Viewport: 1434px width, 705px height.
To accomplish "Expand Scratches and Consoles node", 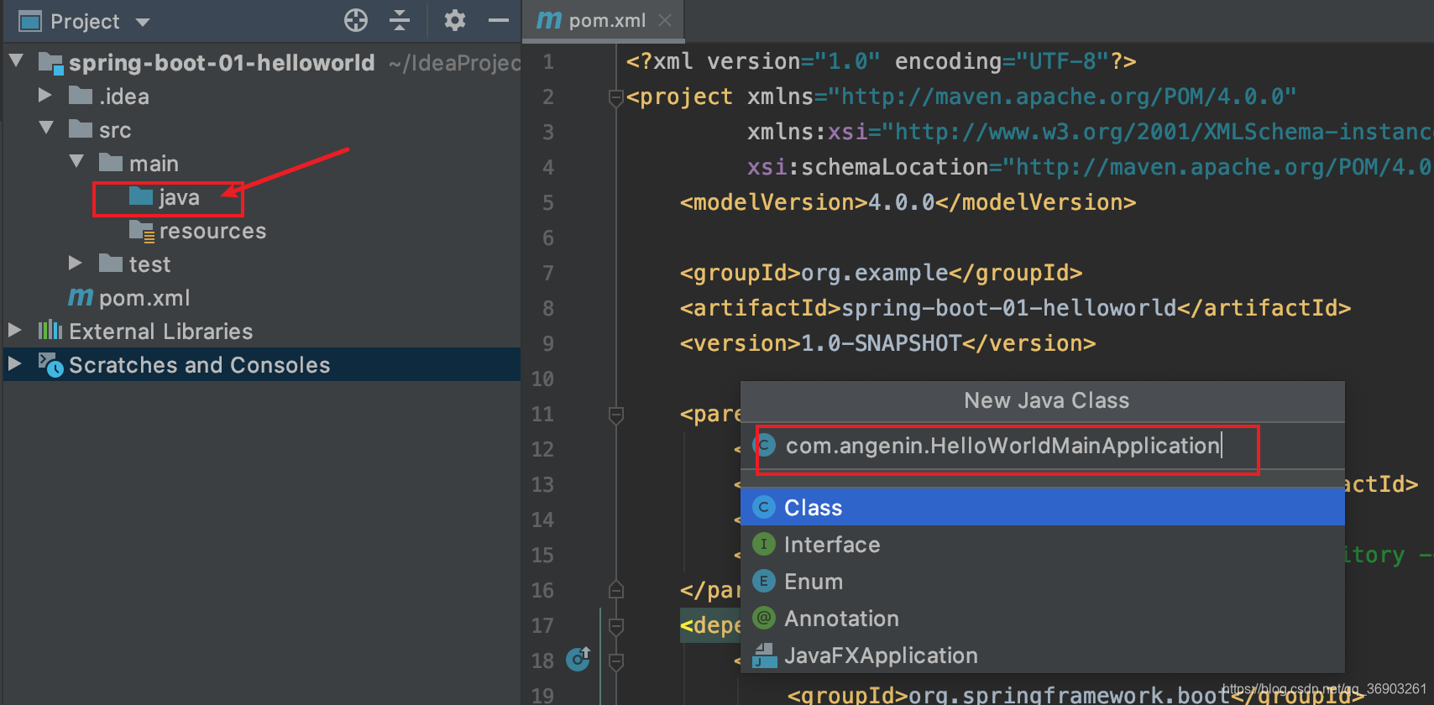I will coord(15,364).
